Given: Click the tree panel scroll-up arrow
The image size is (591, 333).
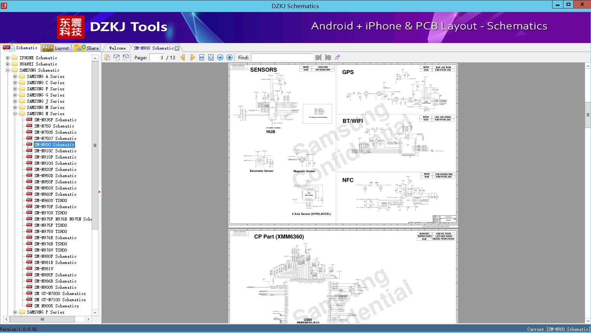Looking at the screenshot, I should pos(95,58).
